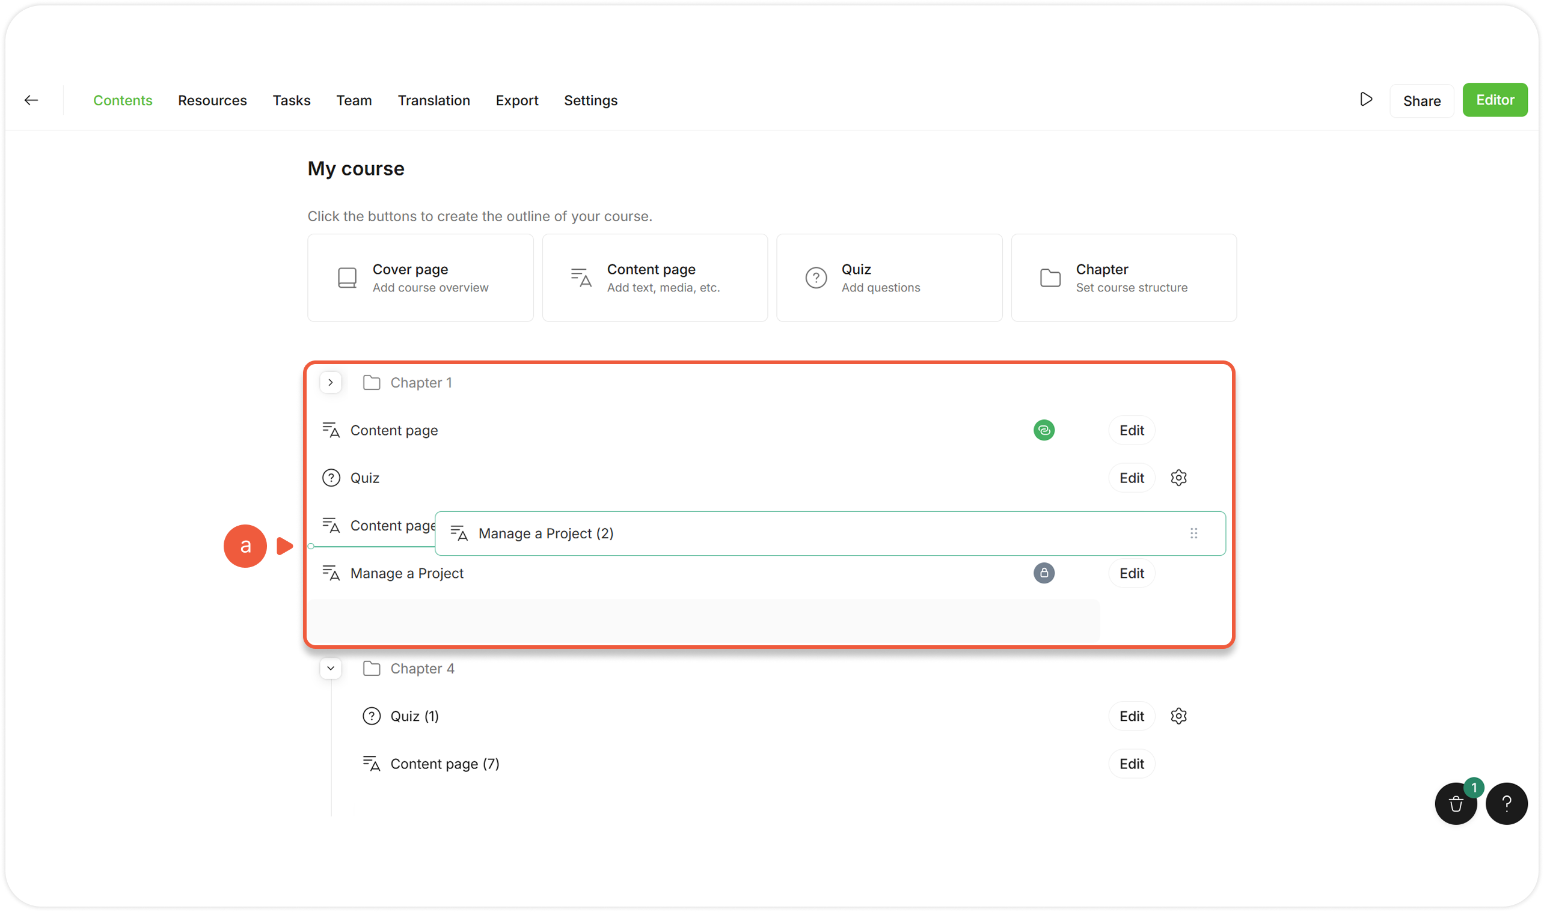Click lock icon on Manage a Project
This screenshot has width=1544, height=912.
[1044, 573]
